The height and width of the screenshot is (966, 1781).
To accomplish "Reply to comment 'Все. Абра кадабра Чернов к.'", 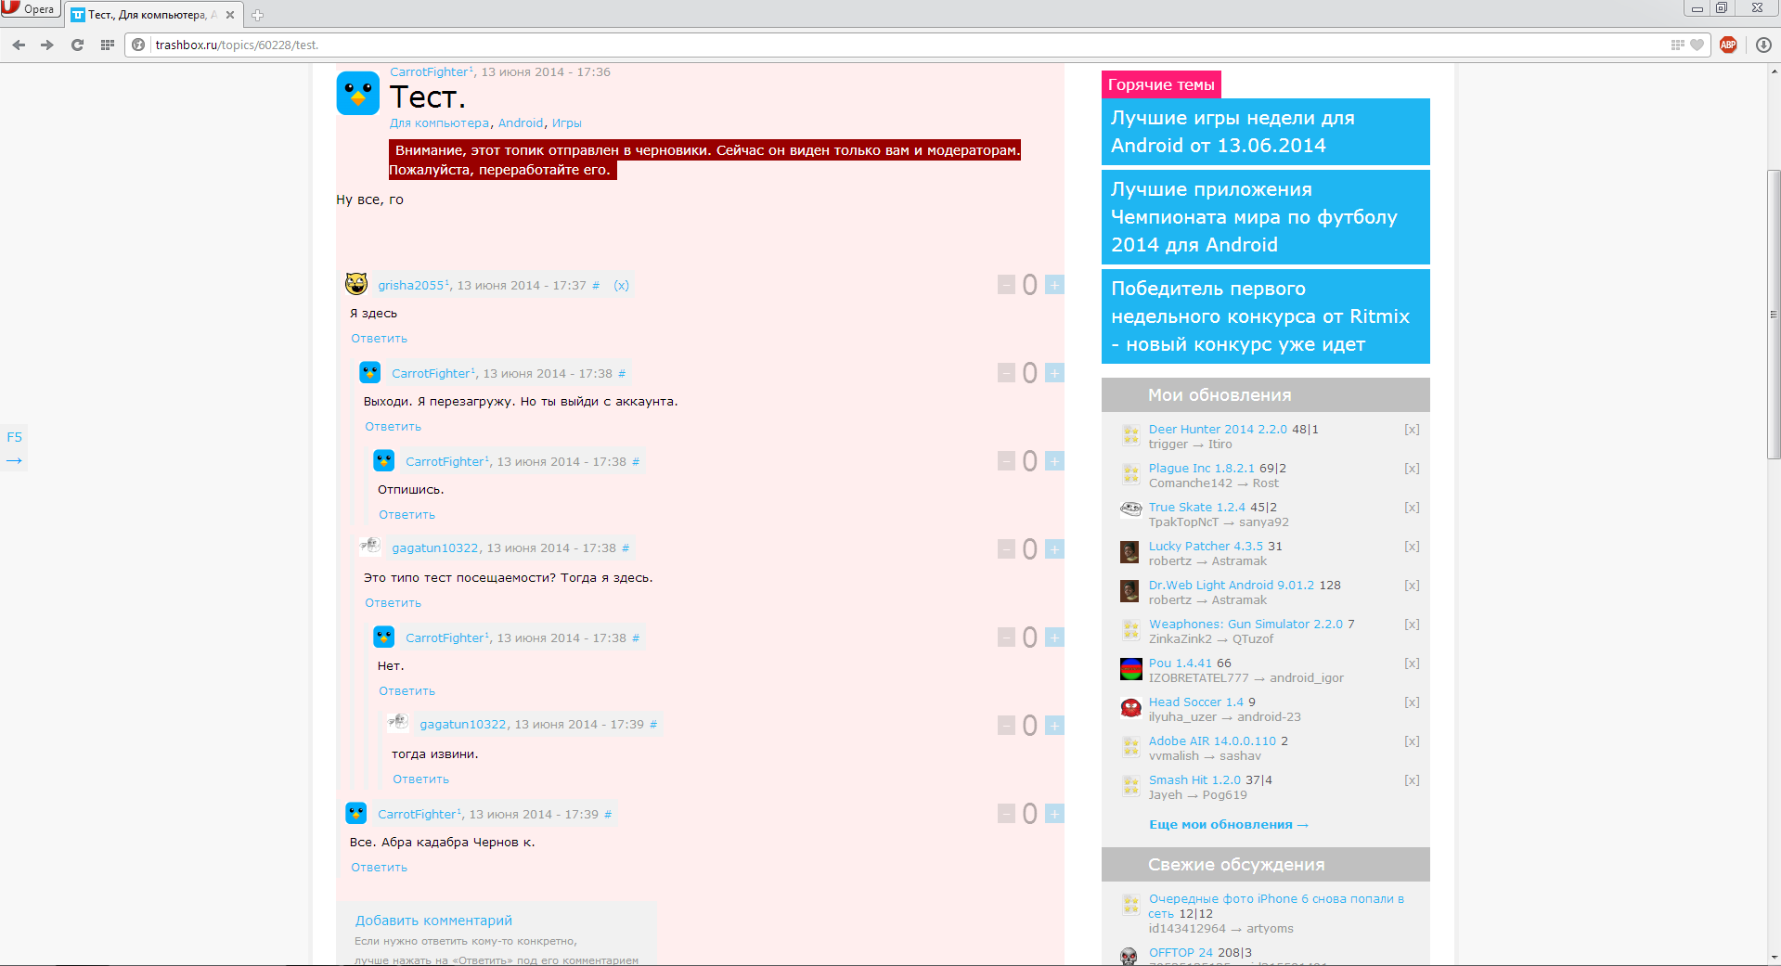I will coord(379,868).
